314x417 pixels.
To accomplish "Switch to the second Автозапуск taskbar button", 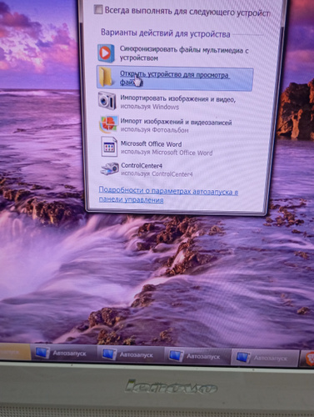I will pyautogui.click(x=131, y=354).
